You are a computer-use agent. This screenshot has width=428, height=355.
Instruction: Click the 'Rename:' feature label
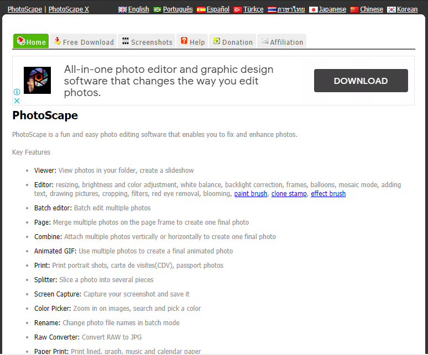47,323
